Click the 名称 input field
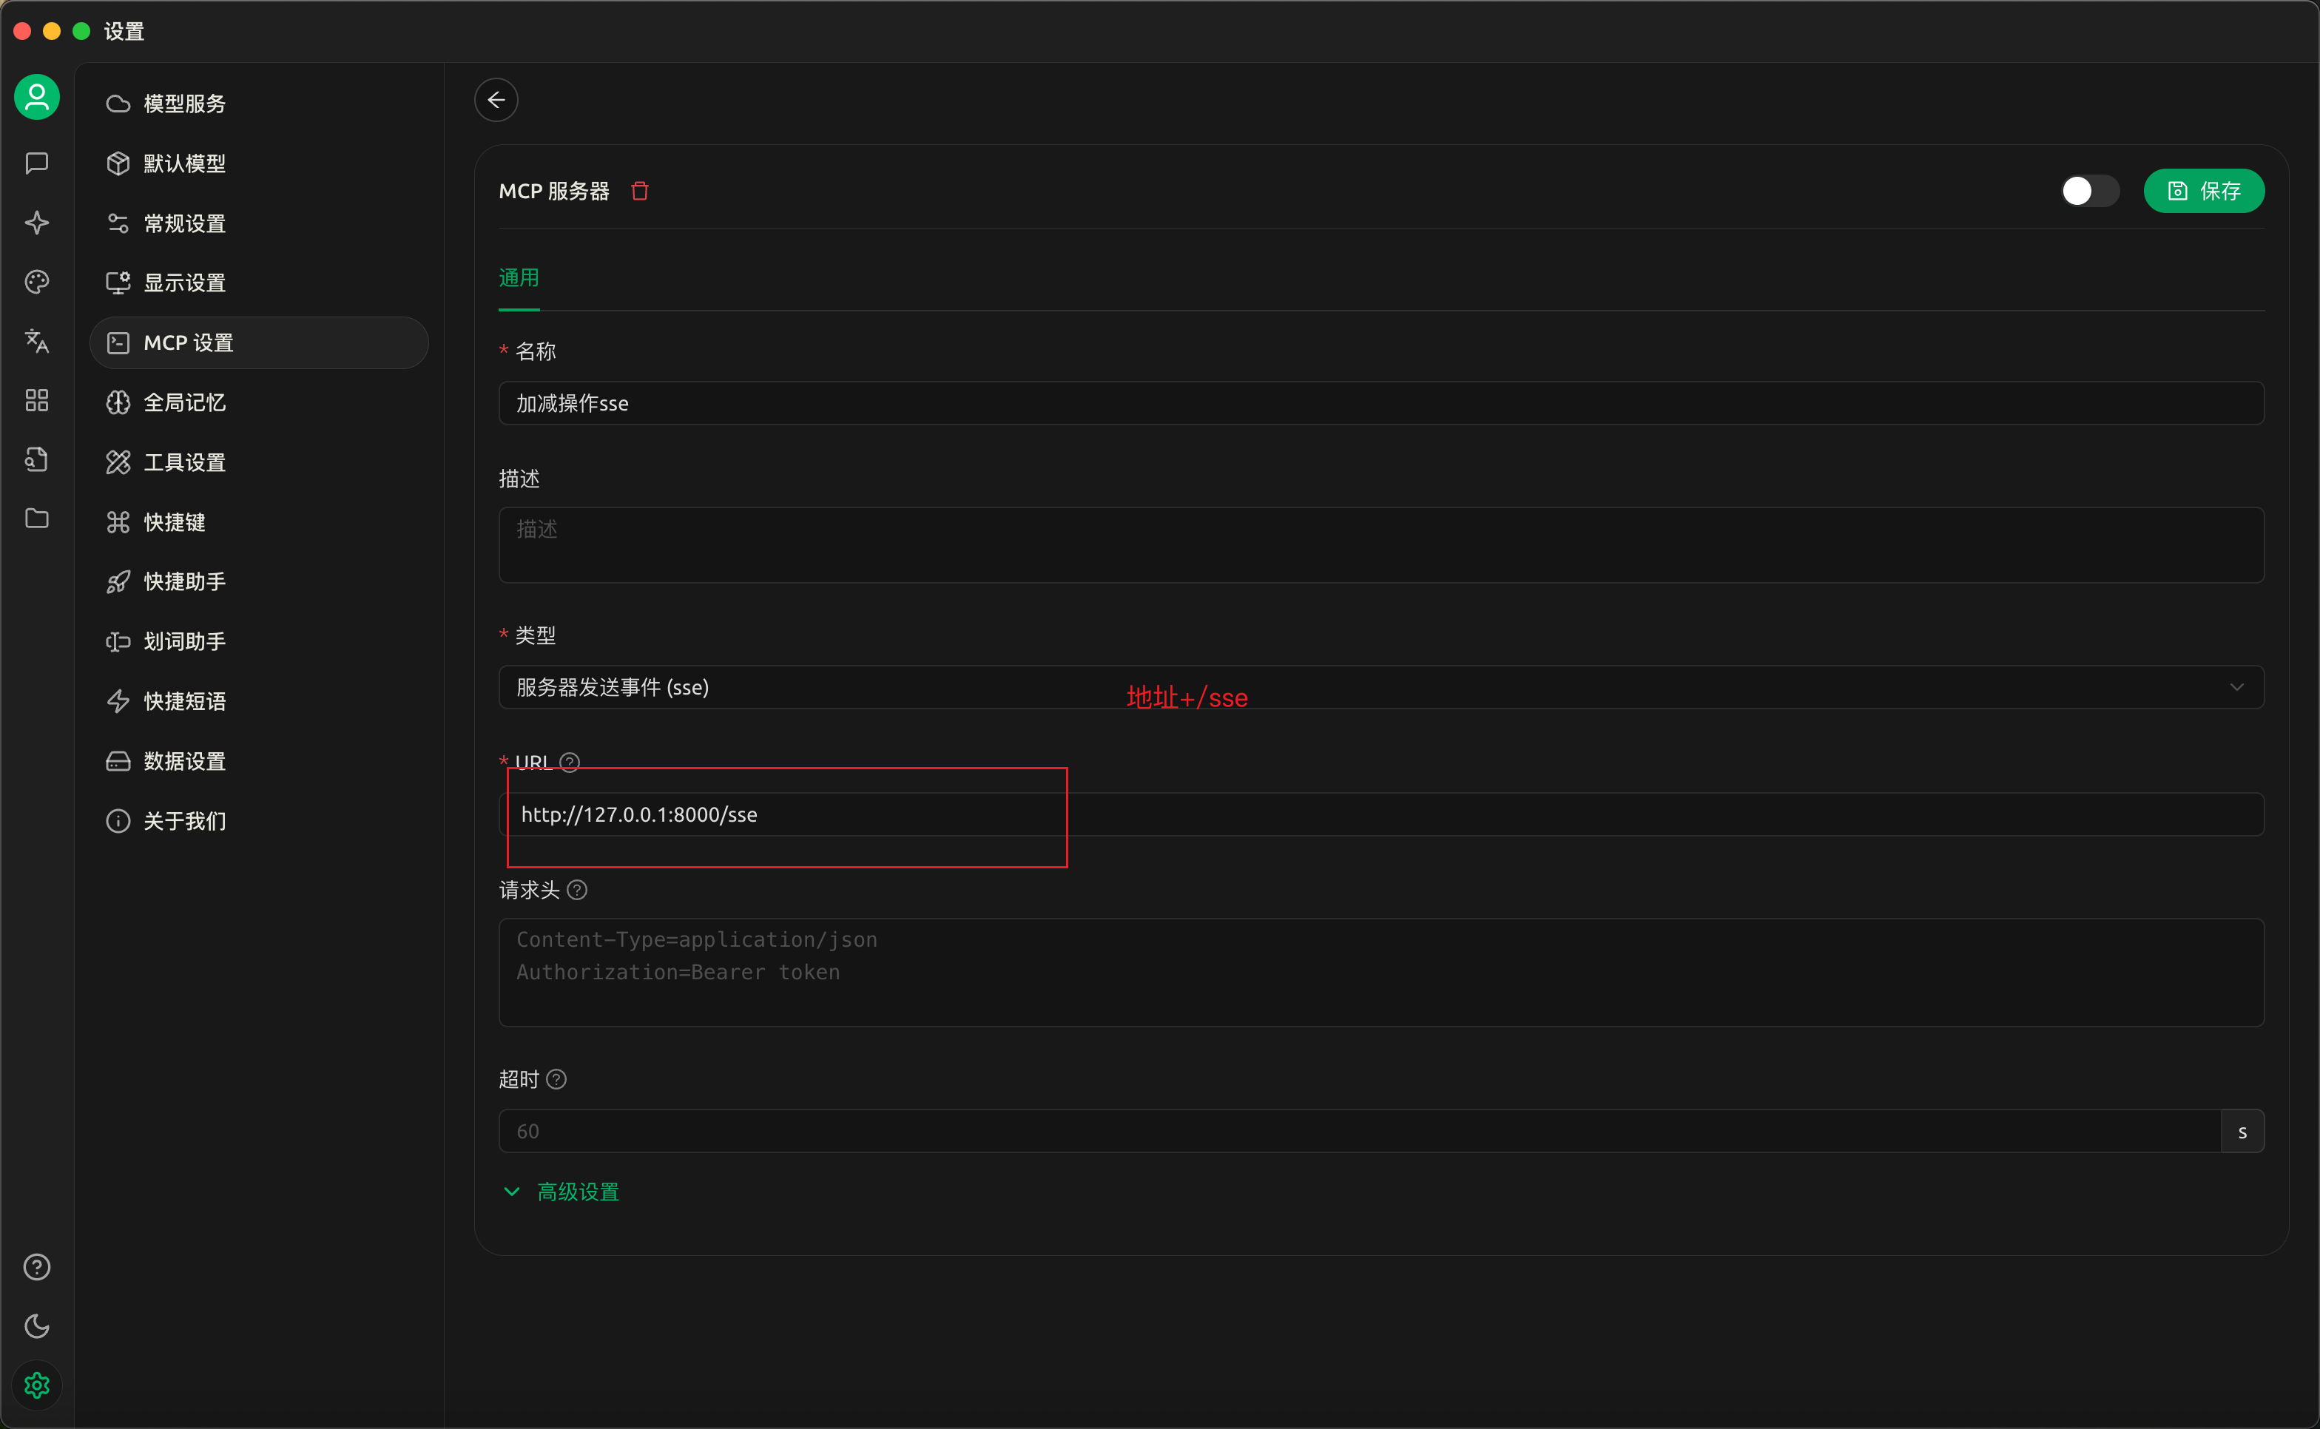 point(1380,404)
